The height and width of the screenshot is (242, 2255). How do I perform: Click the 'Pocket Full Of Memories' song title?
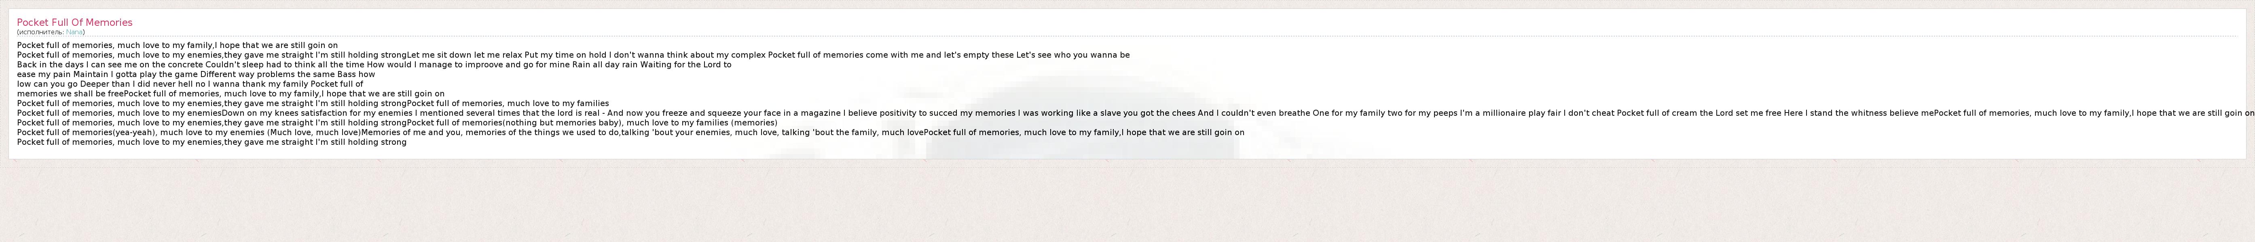point(74,23)
